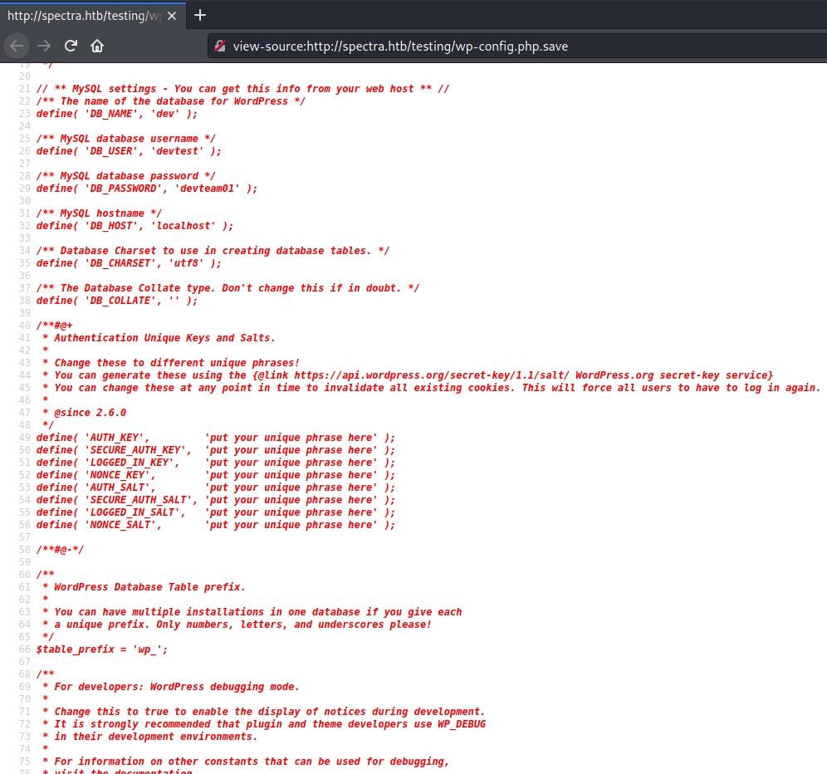This screenshot has width=827, height=774.
Task: Click the Forward navigation arrow
Action: click(x=44, y=46)
